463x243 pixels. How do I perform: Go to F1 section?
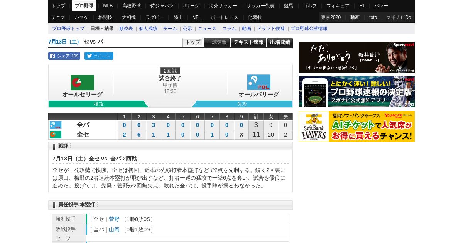click(362, 6)
